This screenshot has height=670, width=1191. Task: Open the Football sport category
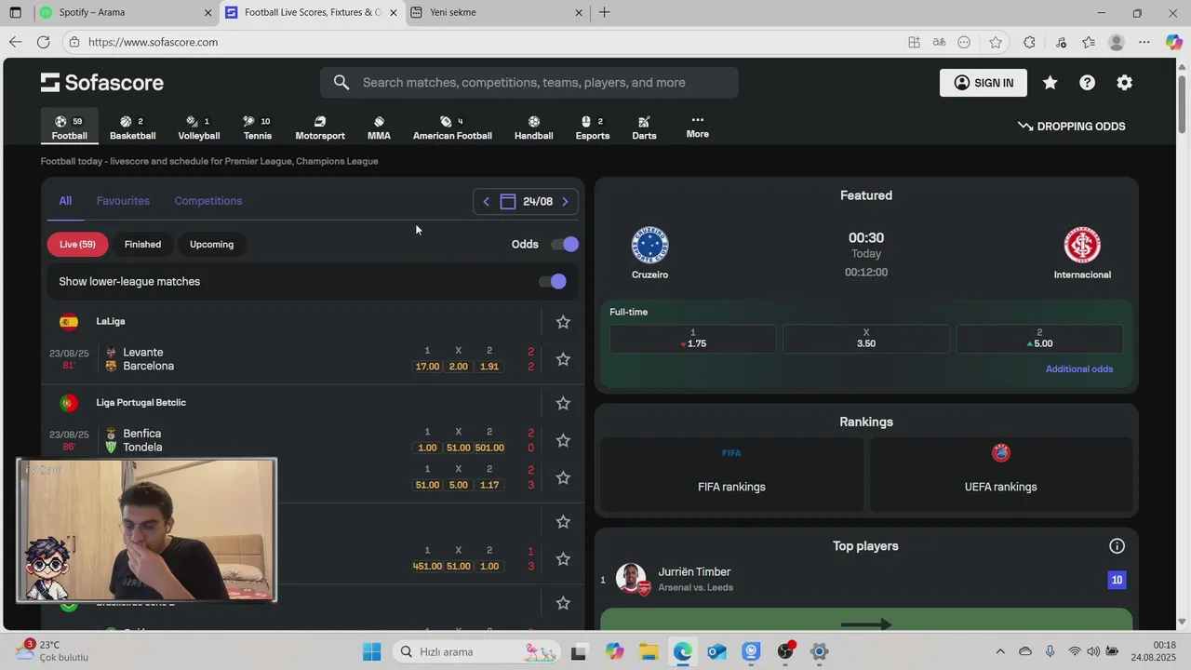coord(69,127)
